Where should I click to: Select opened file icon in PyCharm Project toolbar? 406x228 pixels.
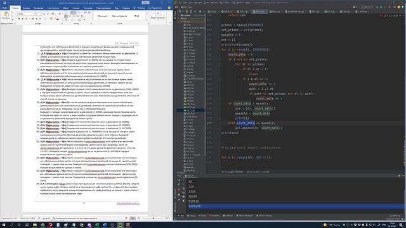(x=187, y=11)
